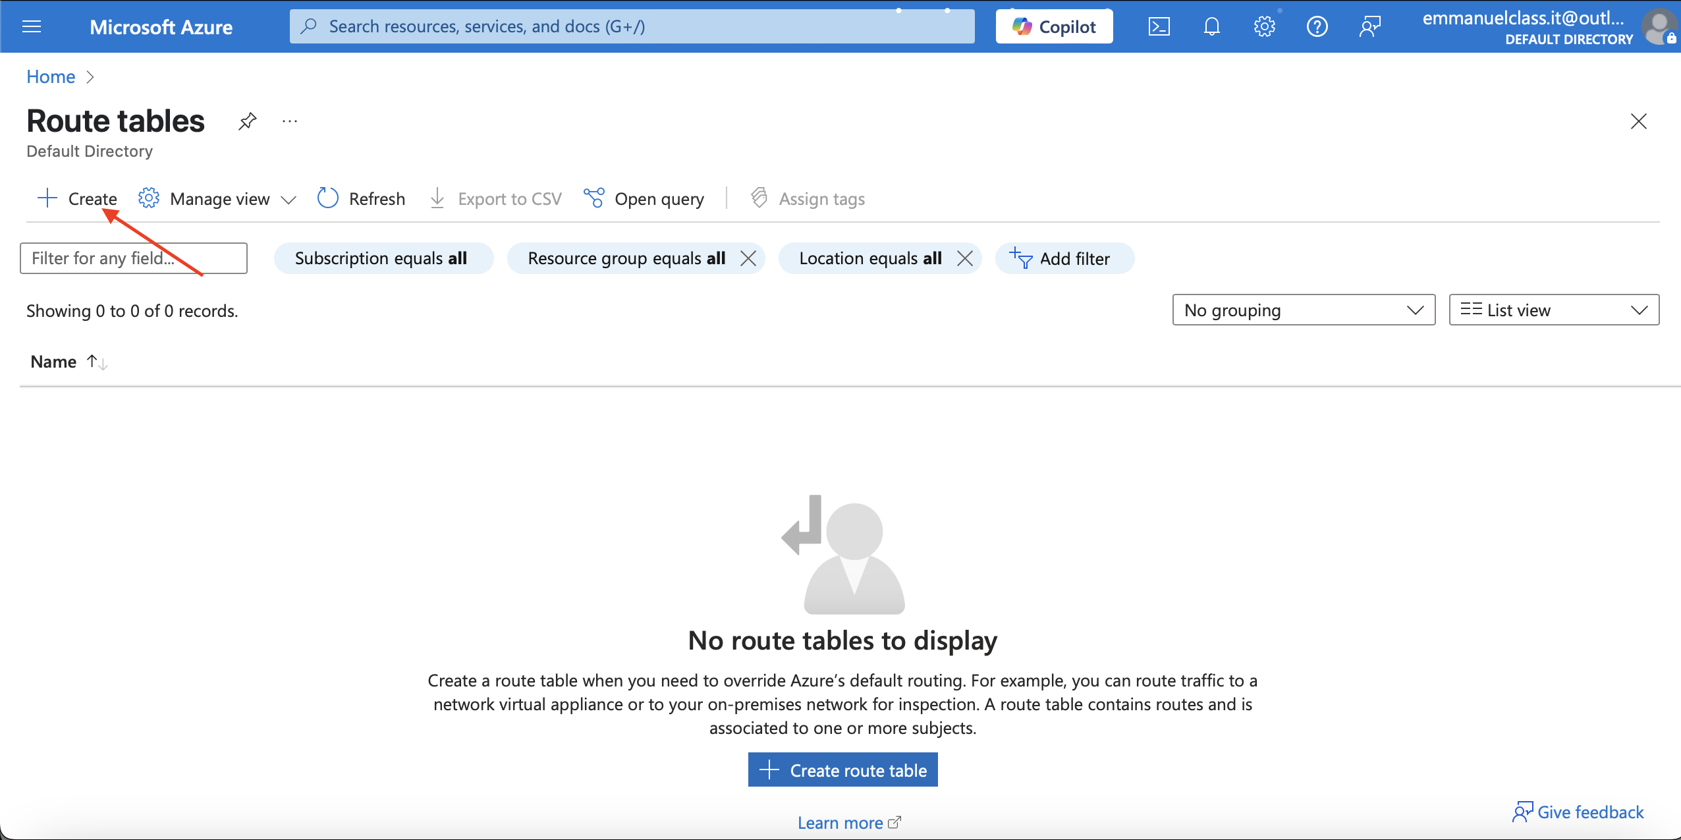Viewport: 1681px width, 840px height.
Task: Pin Route tables to dashboard
Action: pyautogui.click(x=247, y=121)
